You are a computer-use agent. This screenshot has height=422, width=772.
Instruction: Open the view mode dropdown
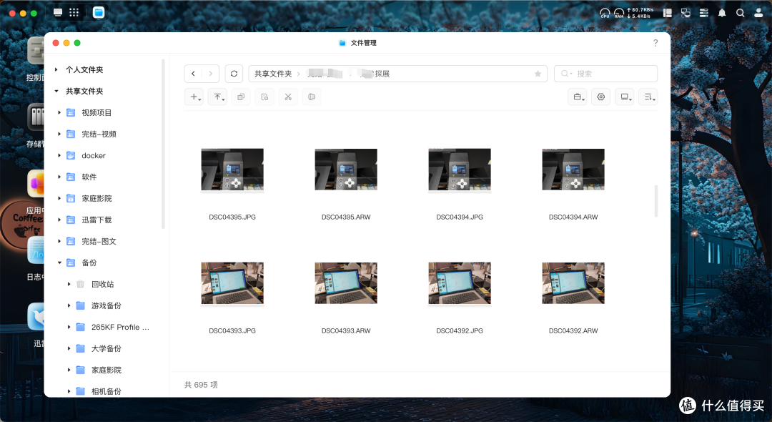point(624,97)
